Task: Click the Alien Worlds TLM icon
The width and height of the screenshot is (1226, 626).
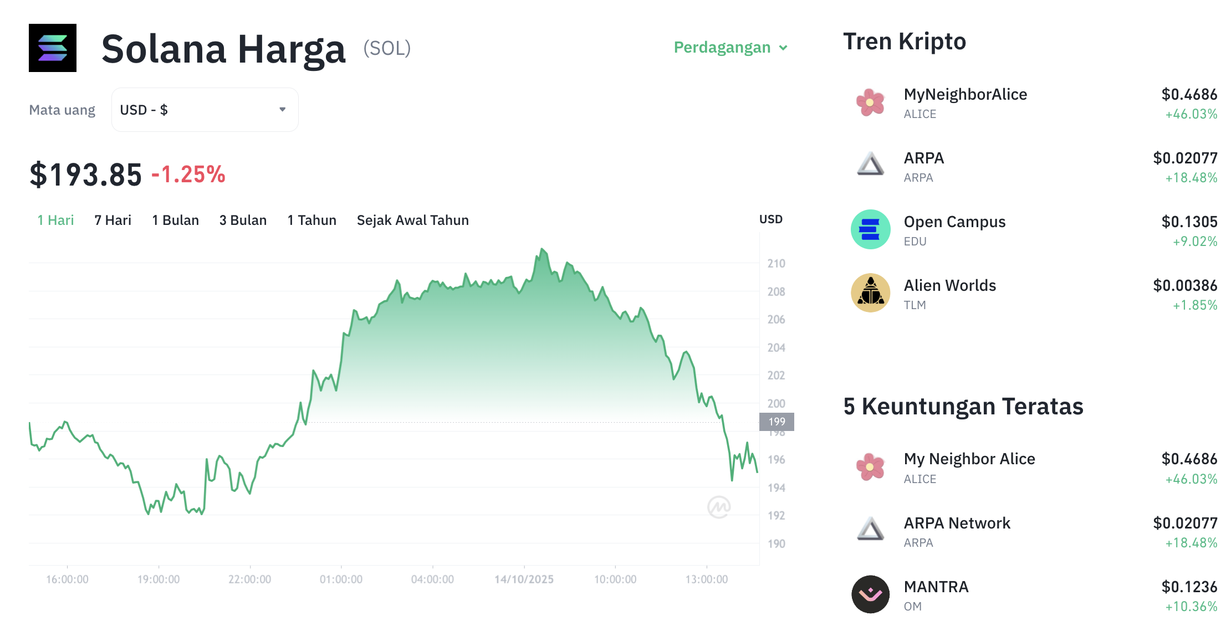Action: tap(870, 293)
